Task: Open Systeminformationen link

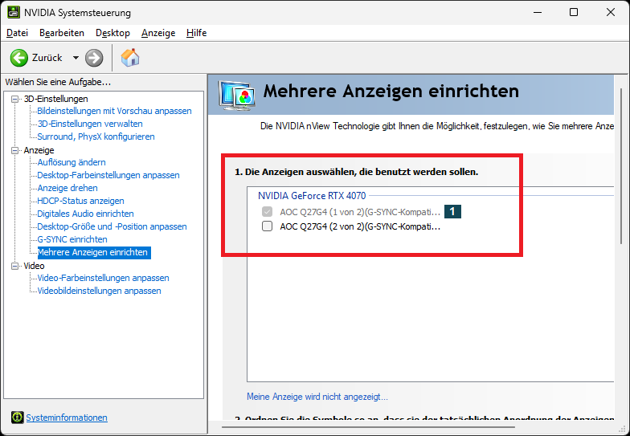Action: 67,418
